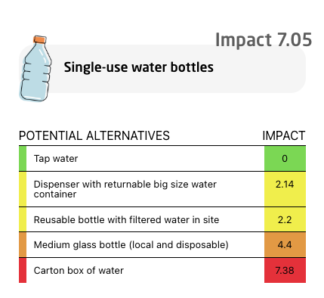Select the Carton box of water row

coord(162,270)
